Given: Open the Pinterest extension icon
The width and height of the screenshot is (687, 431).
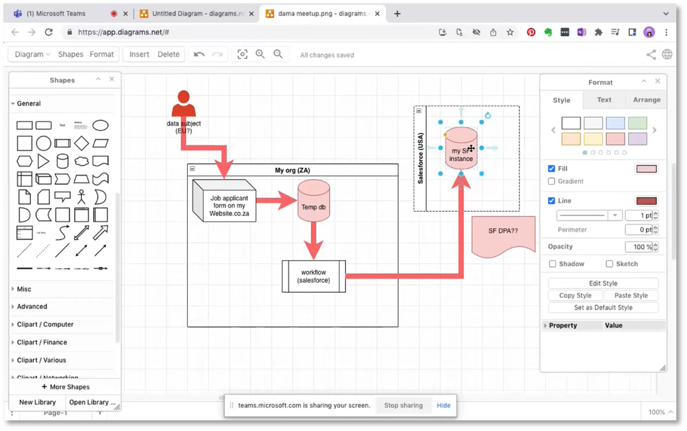Looking at the screenshot, I should click(531, 33).
